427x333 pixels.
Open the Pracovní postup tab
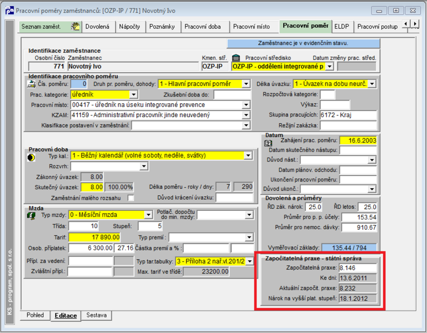378,27
